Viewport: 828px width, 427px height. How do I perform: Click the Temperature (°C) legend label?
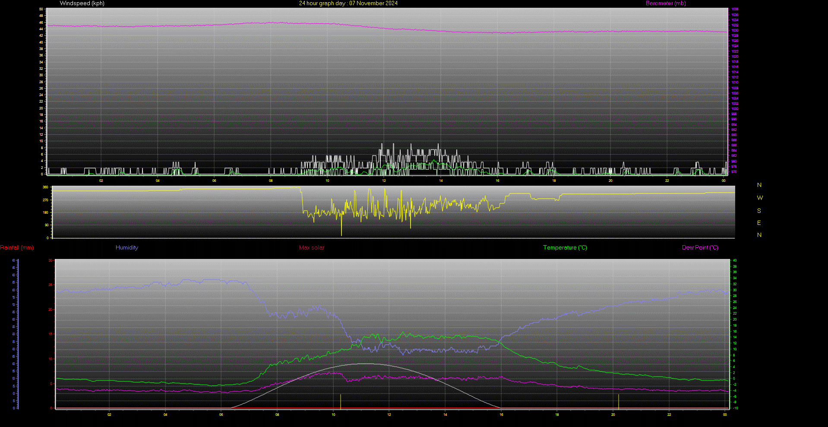point(565,248)
